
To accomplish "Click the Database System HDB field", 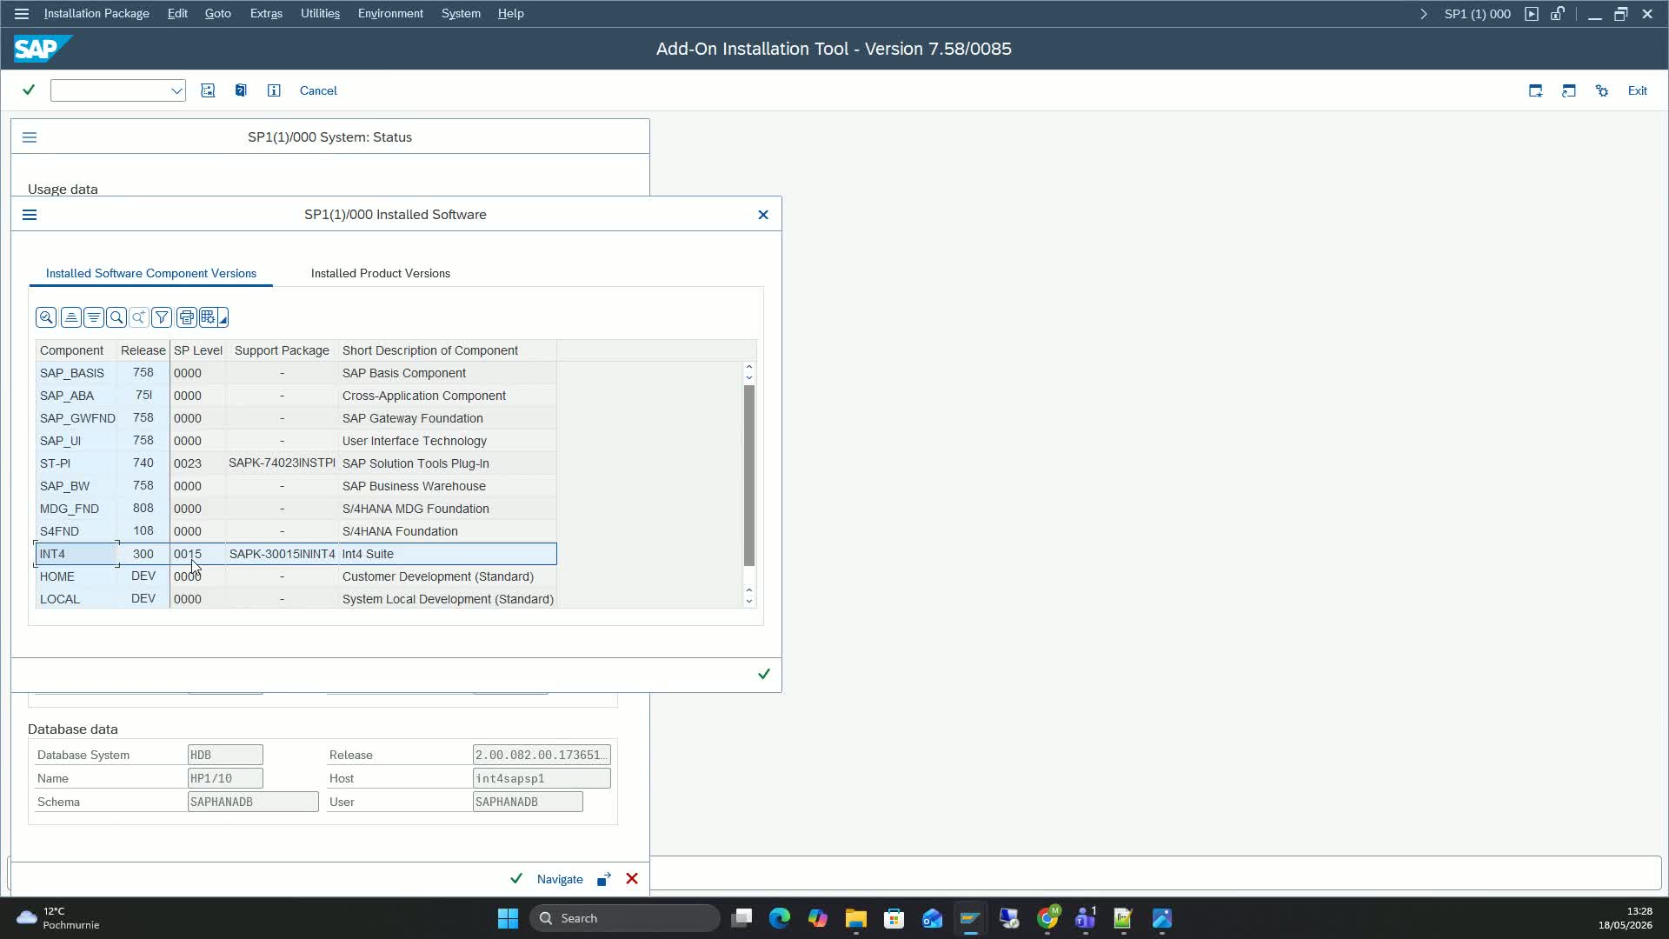I will pyautogui.click(x=225, y=755).
